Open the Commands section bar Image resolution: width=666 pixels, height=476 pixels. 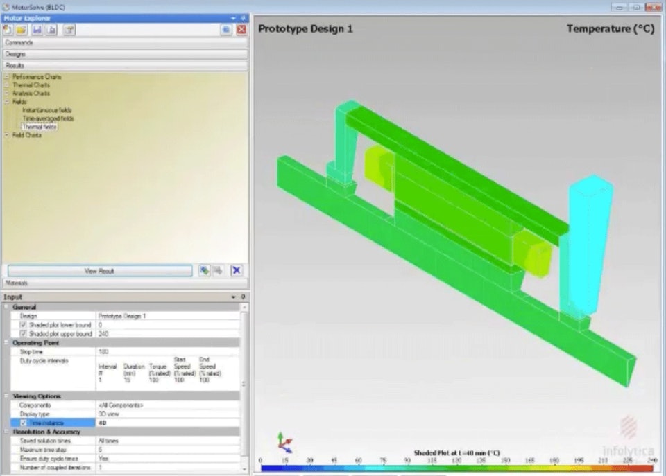click(x=126, y=42)
